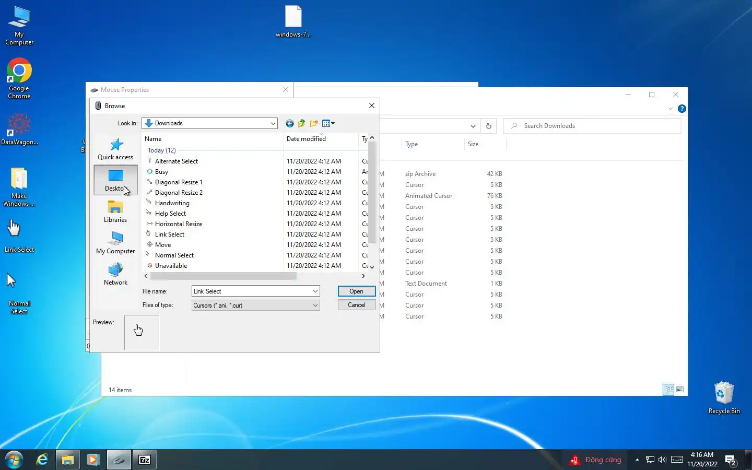The image size is (752, 470).
Task: Open Google Chrome desktop shortcut
Action: (19, 78)
